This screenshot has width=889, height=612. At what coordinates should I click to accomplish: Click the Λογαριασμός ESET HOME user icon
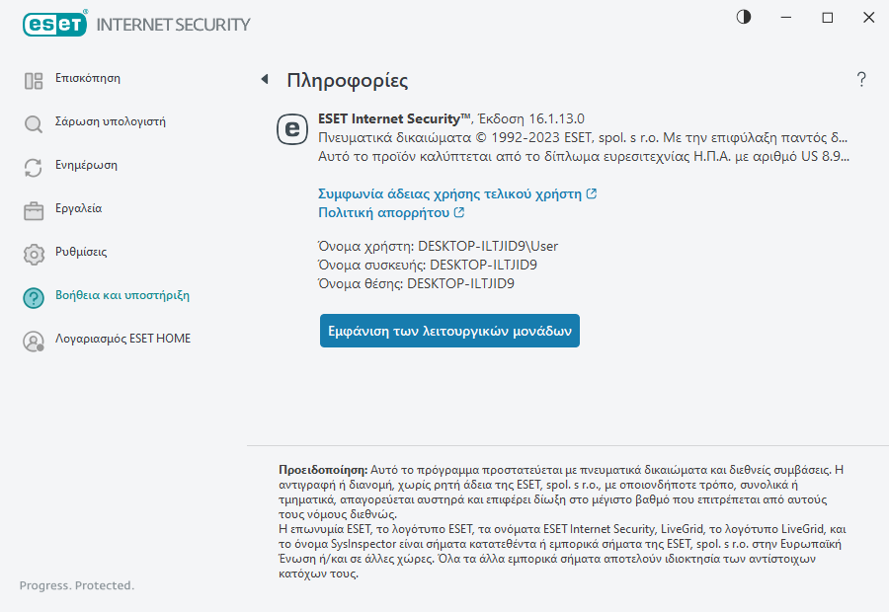[34, 342]
